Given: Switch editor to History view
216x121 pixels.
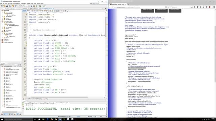Looking at the screenshot, I should point(28,11).
